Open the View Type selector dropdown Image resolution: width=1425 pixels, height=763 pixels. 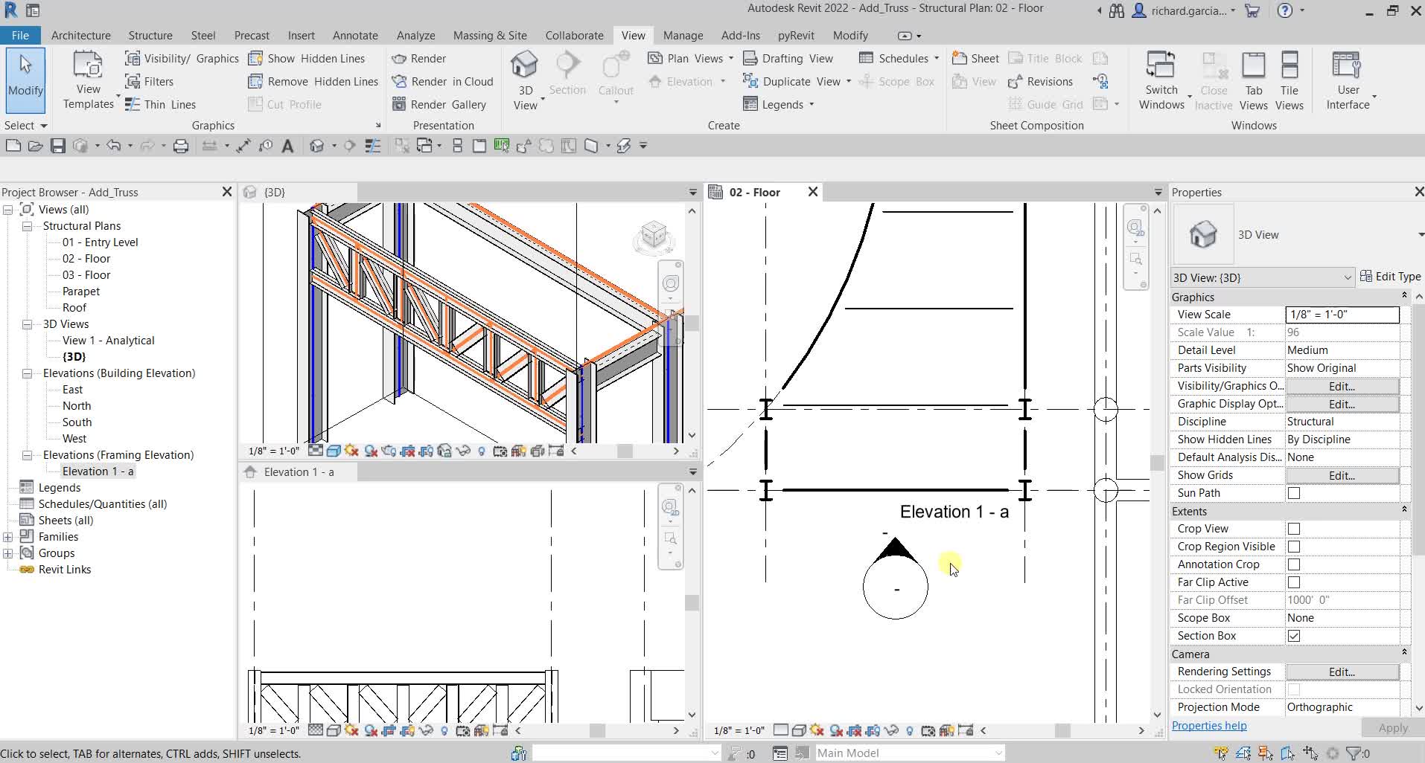coord(1348,277)
